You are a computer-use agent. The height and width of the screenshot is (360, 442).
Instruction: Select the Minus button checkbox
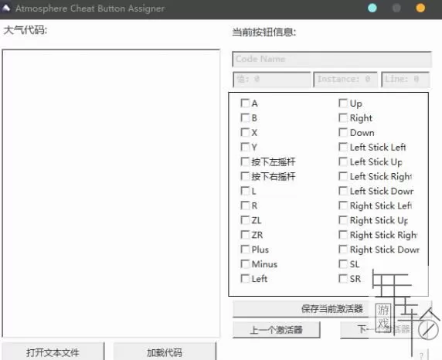click(x=245, y=264)
